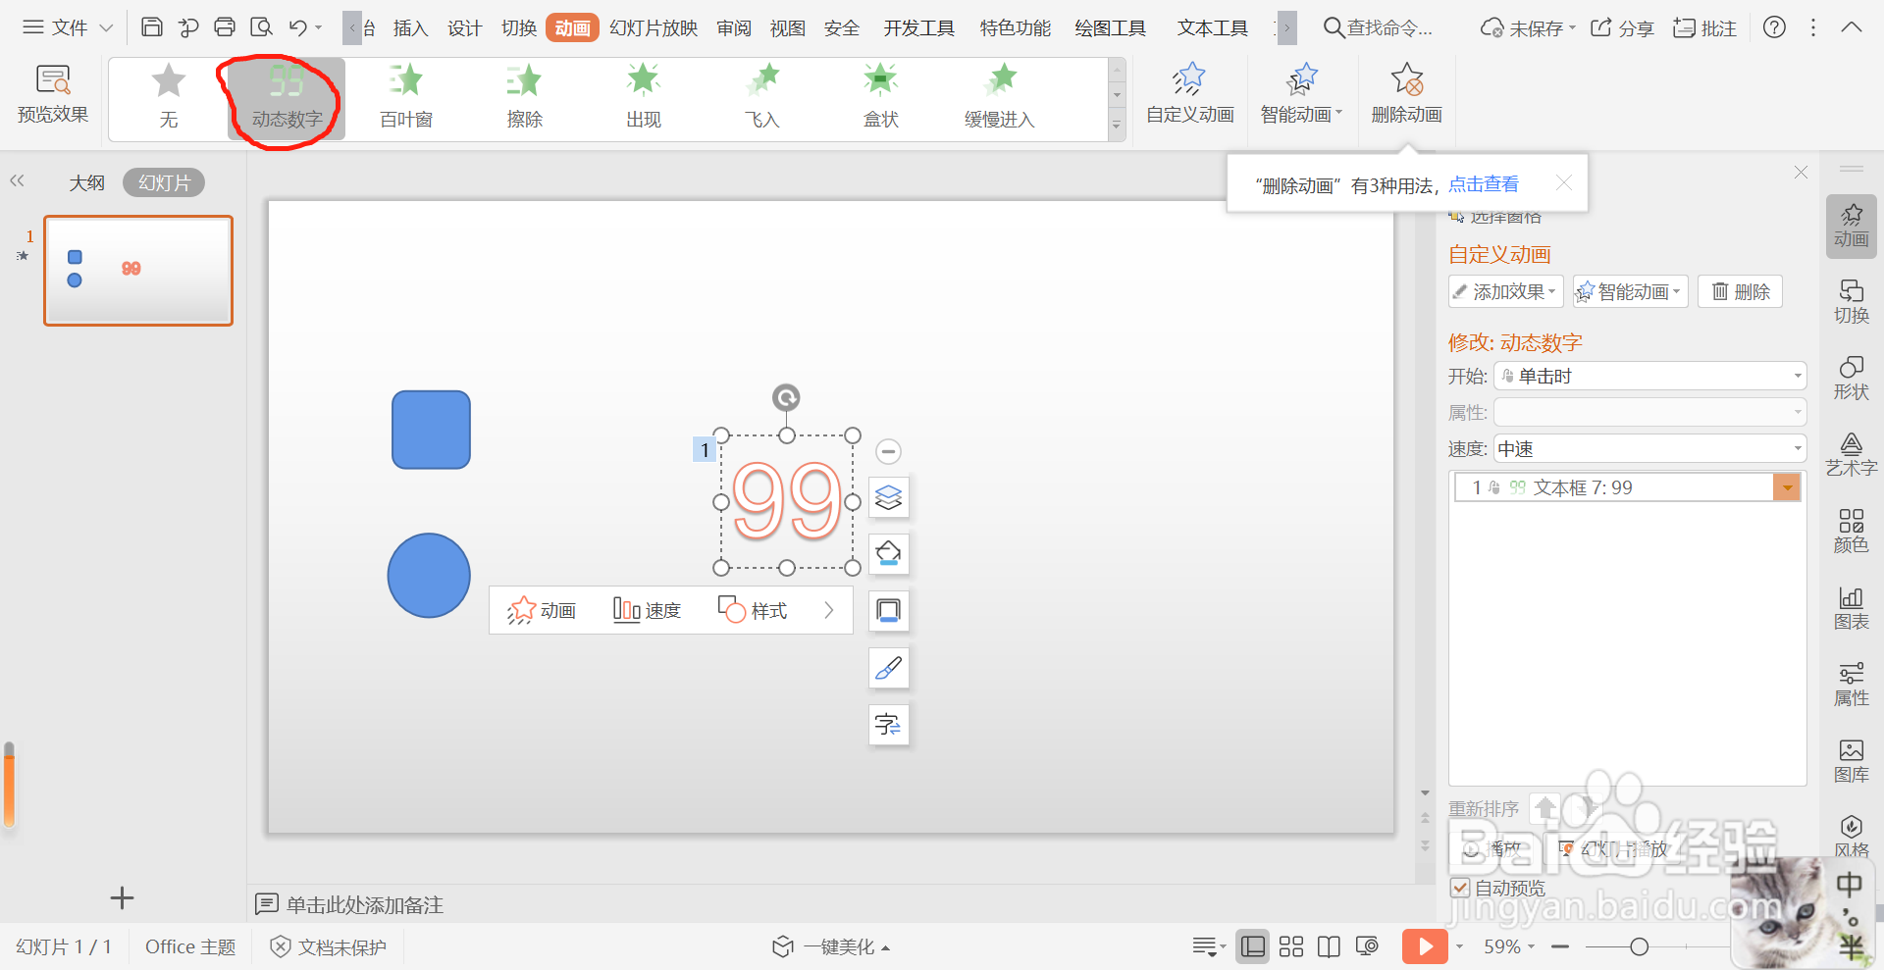Screen dimensions: 1884x970
Task: Switch to 幻灯片浏览 view mode
Action: 1290,945
